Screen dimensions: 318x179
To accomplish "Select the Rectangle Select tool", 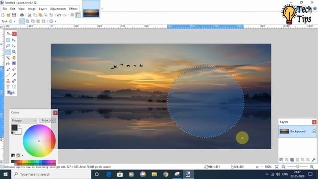I will tap(8, 40).
